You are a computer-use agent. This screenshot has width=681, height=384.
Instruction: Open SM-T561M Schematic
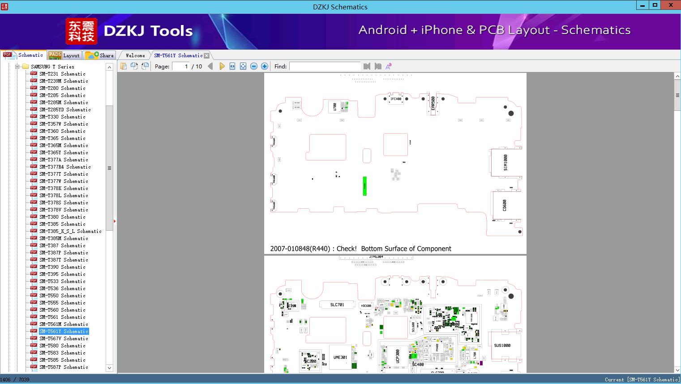[64, 324]
